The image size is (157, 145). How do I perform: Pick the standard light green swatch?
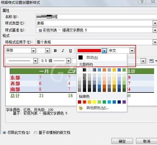(x=99, y=102)
